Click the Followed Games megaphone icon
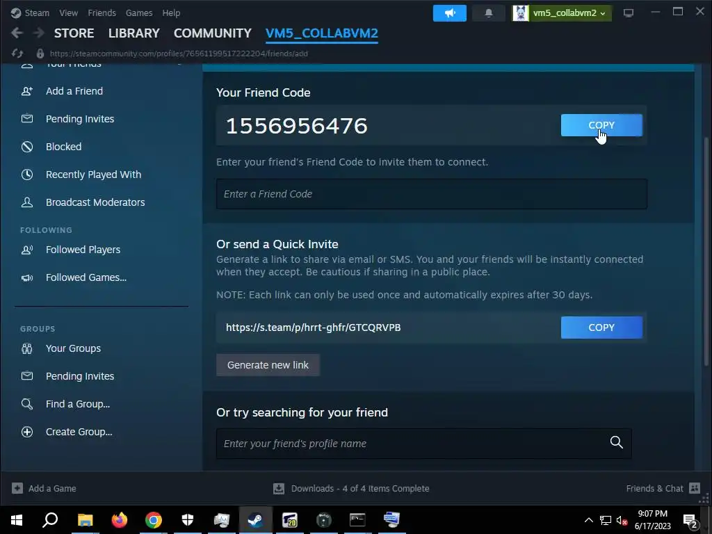Screen dimensions: 712x534 pos(27,278)
